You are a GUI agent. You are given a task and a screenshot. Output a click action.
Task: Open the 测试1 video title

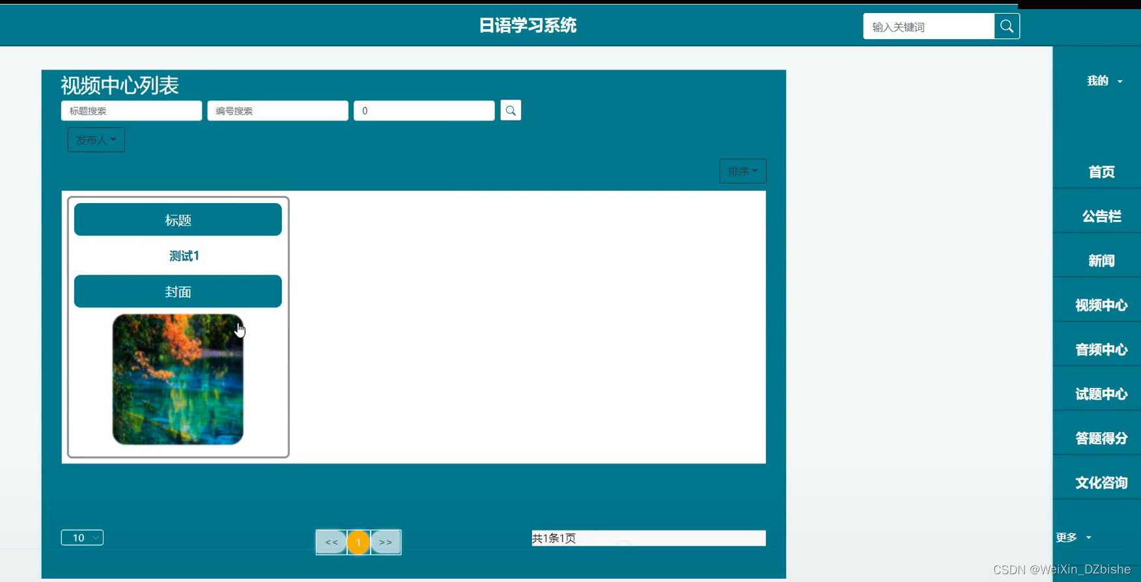(x=184, y=256)
